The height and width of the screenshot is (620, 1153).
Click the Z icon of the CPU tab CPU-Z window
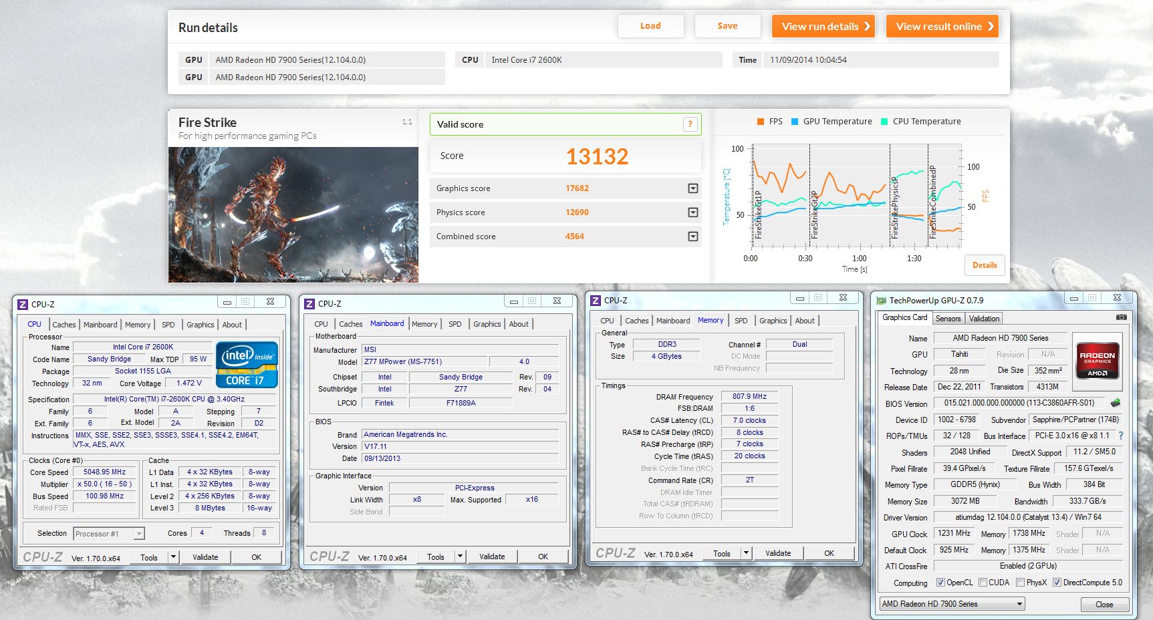[x=23, y=304]
